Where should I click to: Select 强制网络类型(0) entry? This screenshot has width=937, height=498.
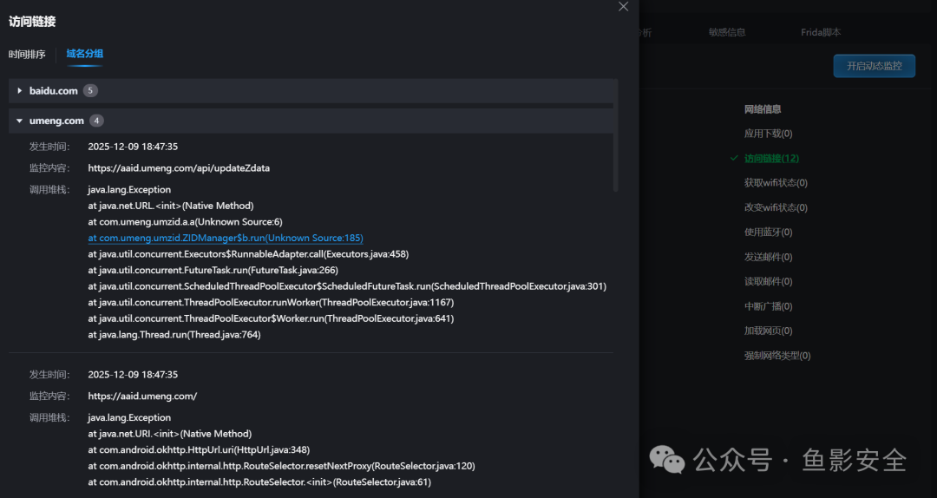[x=777, y=356]
